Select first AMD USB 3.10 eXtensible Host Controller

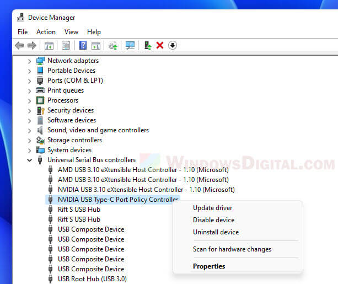click(143, 170)
